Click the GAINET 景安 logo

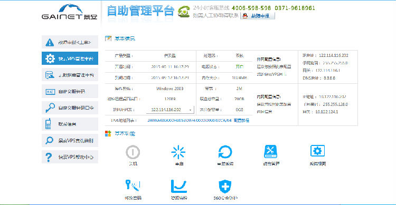[x=70, y=12]
